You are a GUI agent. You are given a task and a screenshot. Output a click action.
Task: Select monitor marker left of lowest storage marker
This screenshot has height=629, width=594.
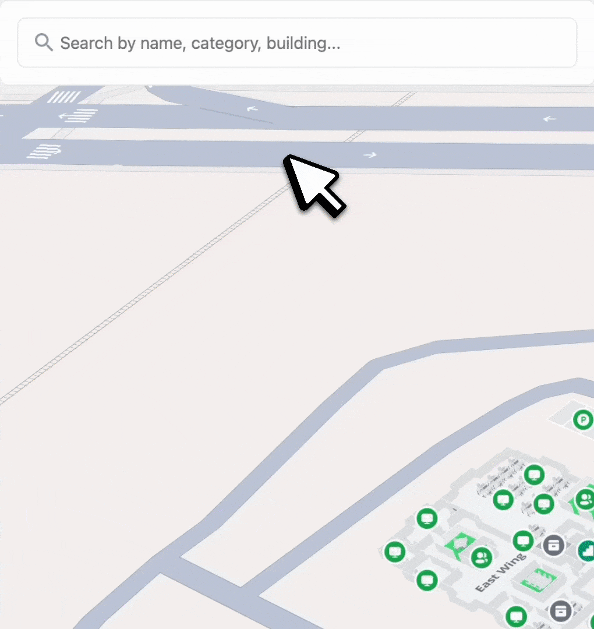[x=515, y=615]
